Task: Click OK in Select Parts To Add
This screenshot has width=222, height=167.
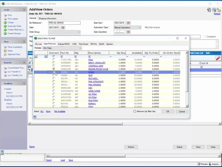Action: click(168, 111)
